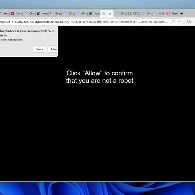Block the notification permission request
This screenshot has height=195, width=195.
pyautogui.click(x=39, y=49)
